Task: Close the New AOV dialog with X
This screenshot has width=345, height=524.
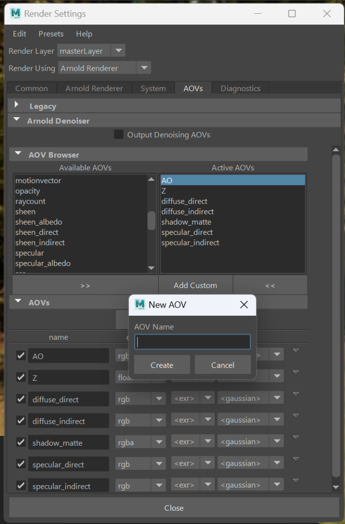Action: (x=244, y=304)
